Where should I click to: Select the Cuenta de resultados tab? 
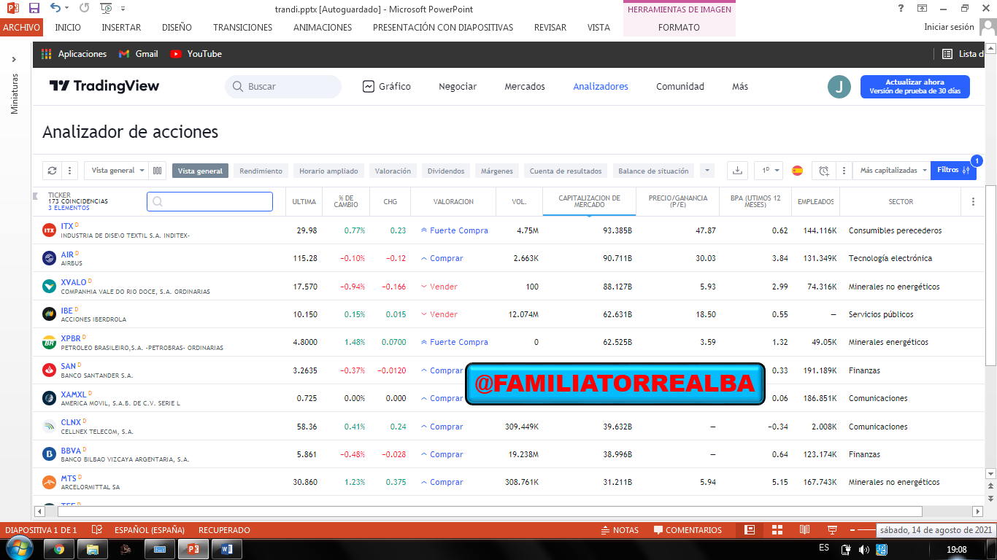(x=566, y=171)
